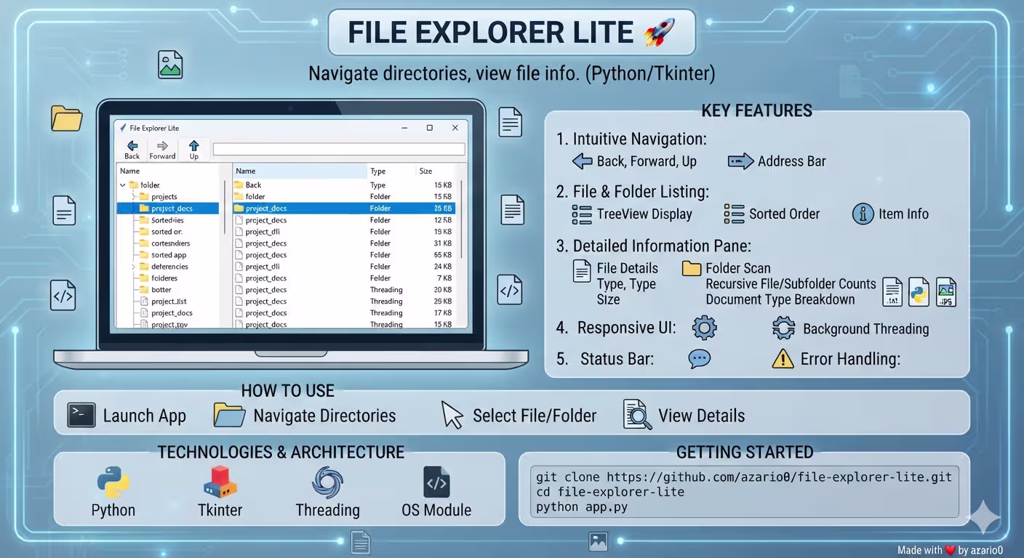The height and width of the screenshot is (558, 1024).
Task: Click the File Details document icon
Action: [582, 271]
